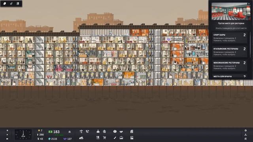This screenshot has width=253, height=142.
Task: View the workers count 43
Action: coord(40,139)
